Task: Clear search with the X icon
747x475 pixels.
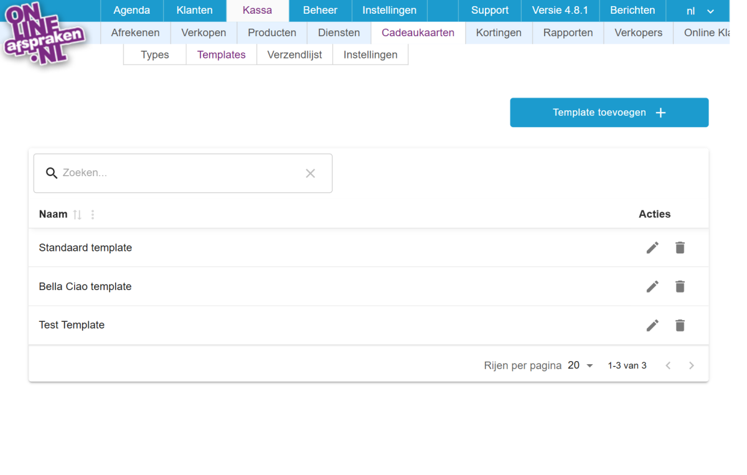Action: point(310,173)
